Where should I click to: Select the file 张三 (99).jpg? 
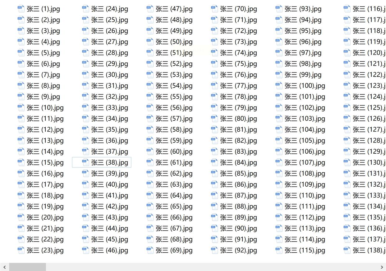pyautogui.click(x=303, y=75)
